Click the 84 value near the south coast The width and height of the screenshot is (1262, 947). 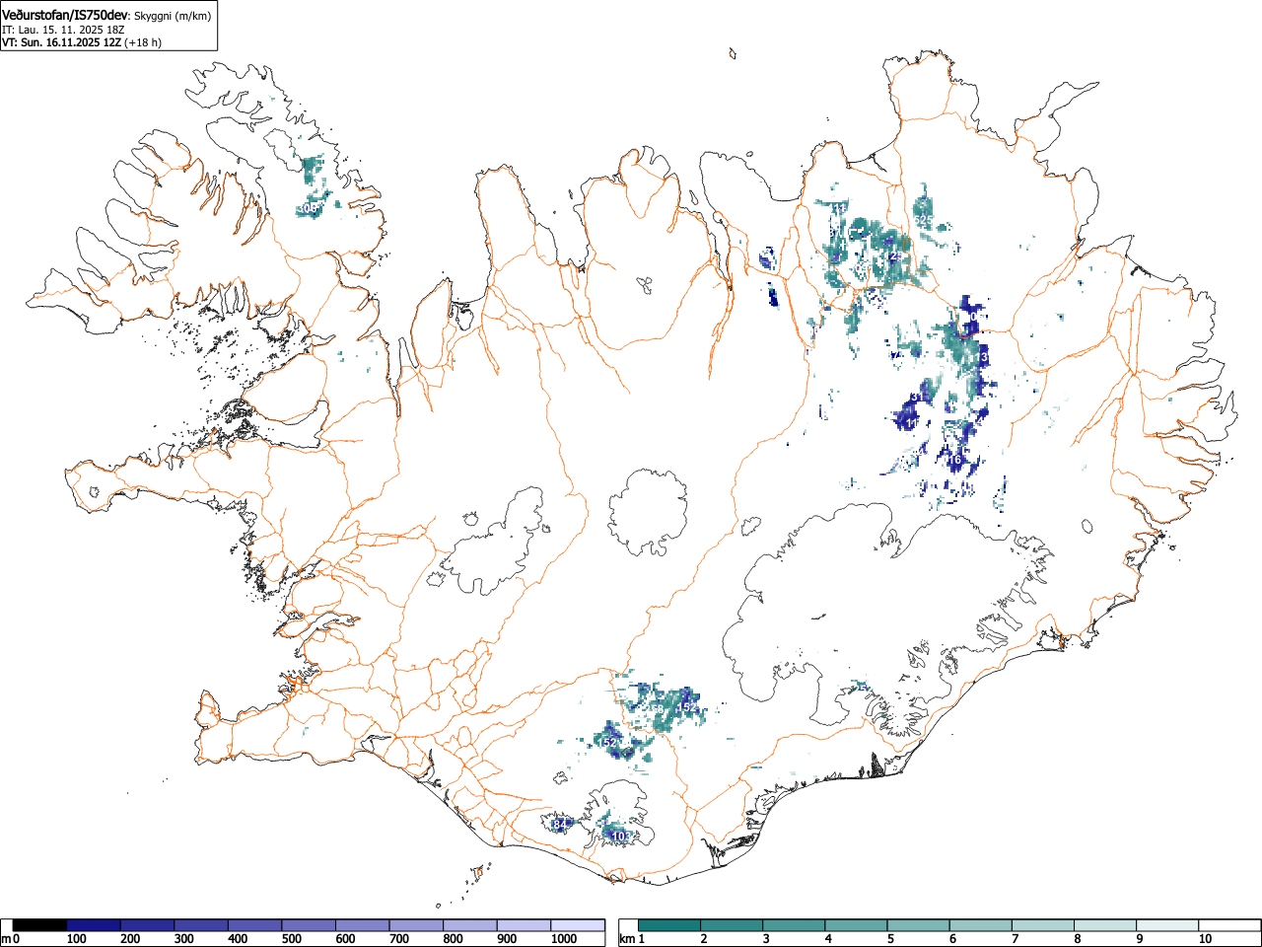click(560, 823)
